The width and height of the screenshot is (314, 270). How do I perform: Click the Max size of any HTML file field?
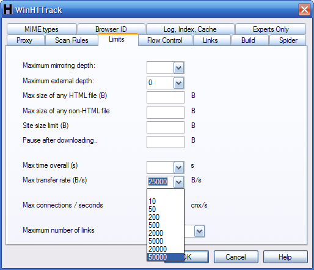tap(166, 97)
